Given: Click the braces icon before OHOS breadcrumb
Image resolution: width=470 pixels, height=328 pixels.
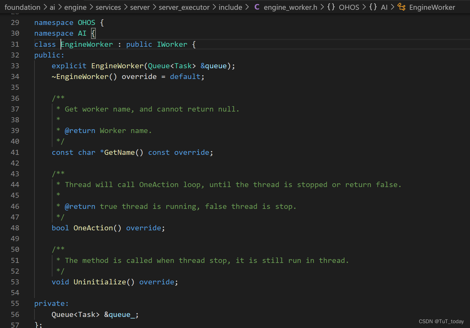Looking at the screenshot, I should click(331, 7).
